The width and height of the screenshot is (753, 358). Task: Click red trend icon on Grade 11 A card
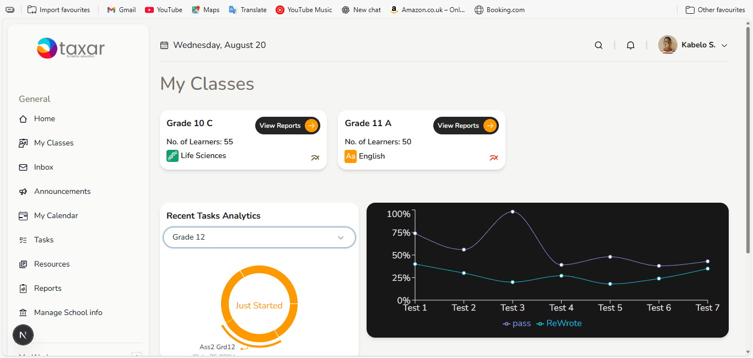(x=494, y=158)
